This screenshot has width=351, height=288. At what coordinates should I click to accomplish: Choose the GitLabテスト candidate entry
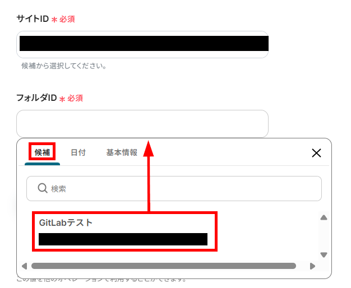(x=124, y=231)
